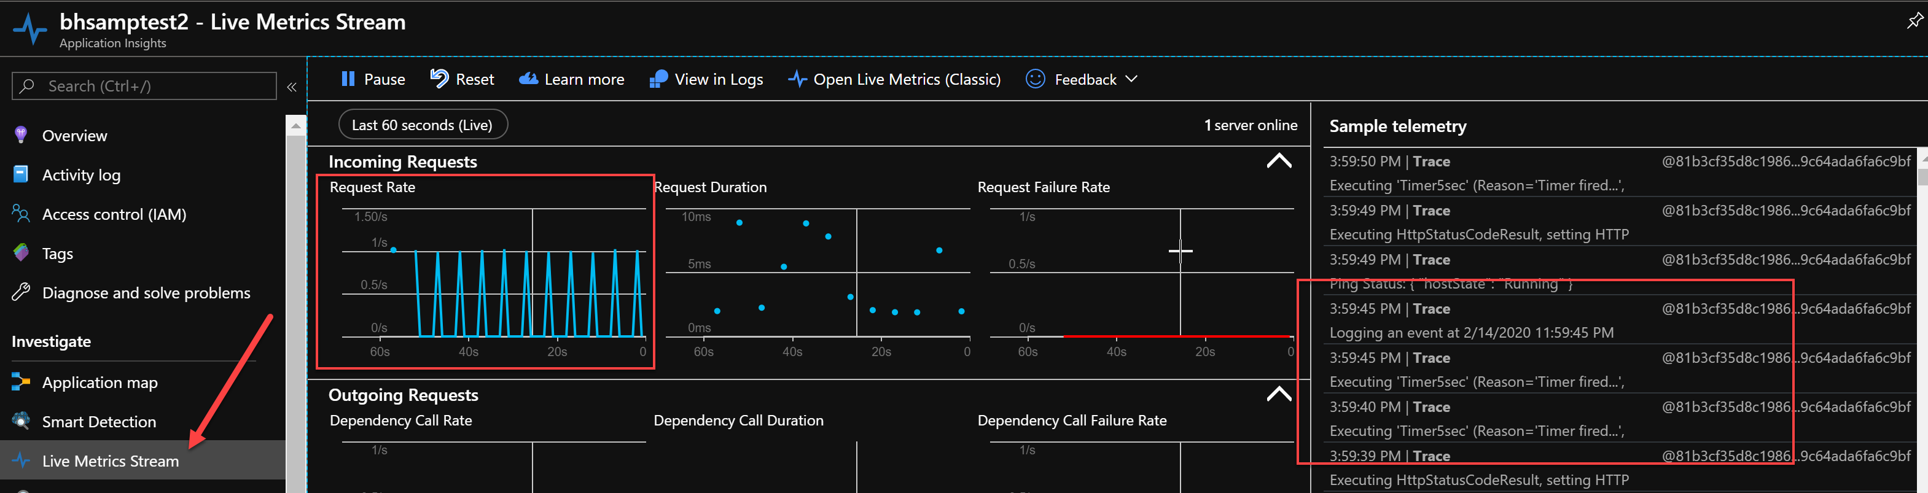Click the wrench icon for Diagnose and solve problems
1928x493 pixels.
tap(21, 292)
